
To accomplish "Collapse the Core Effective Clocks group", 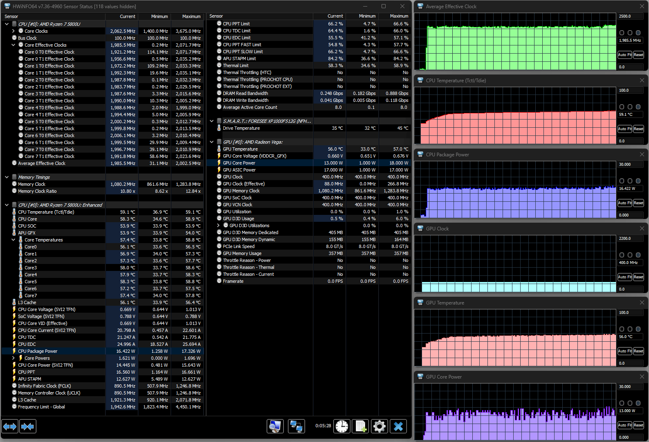I will tap(13, 45).
